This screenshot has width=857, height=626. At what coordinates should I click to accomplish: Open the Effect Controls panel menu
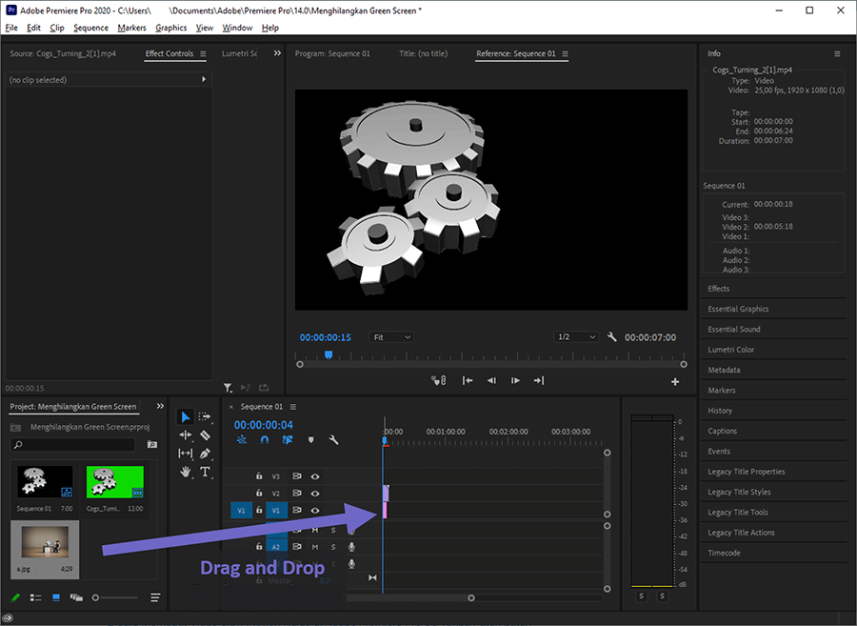[203, 53]
